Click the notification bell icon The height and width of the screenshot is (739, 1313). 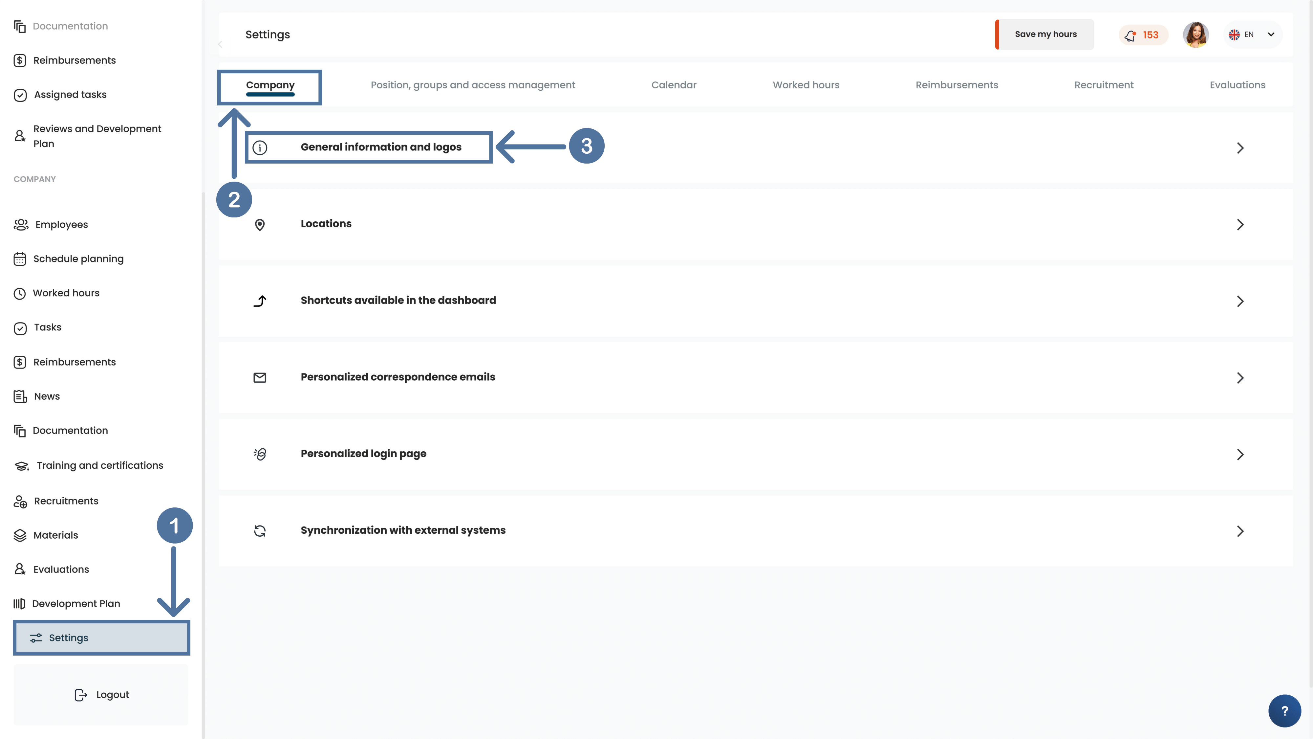[1130, 35]
